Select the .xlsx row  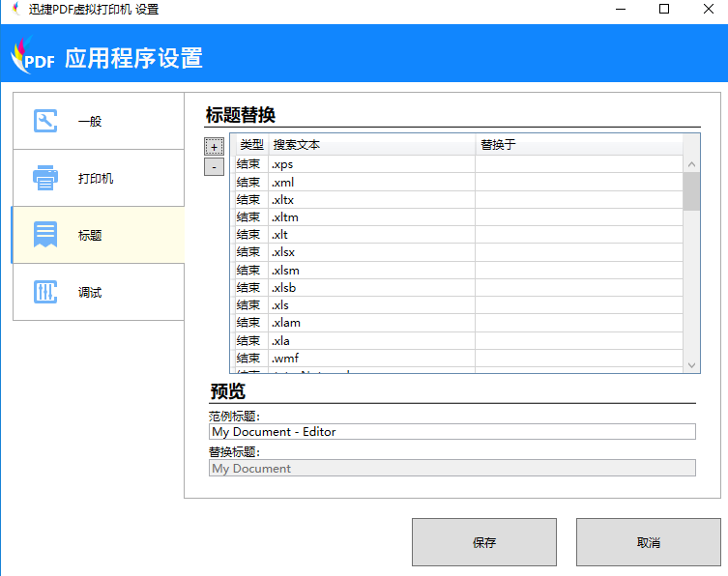coord(458,252)
